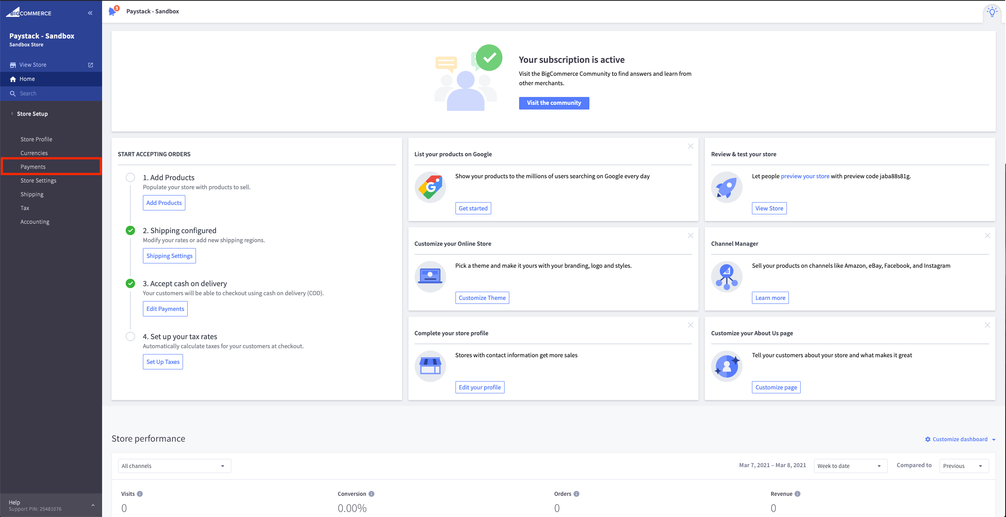
Task: Dismiss the Channel Manager card
Action: (988, 236)
